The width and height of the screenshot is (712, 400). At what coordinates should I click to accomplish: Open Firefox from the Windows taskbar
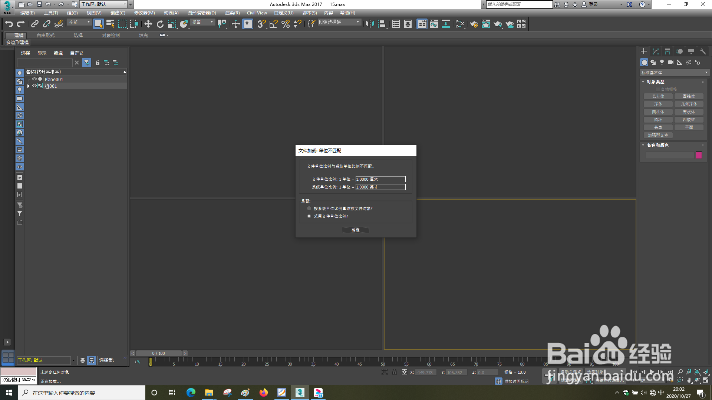coord(264,393)
